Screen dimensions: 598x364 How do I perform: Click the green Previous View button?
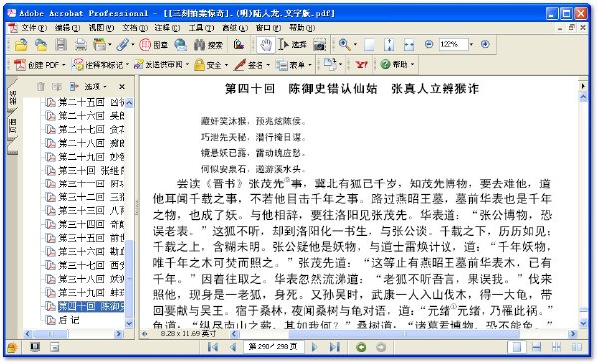tap(361, 347)
